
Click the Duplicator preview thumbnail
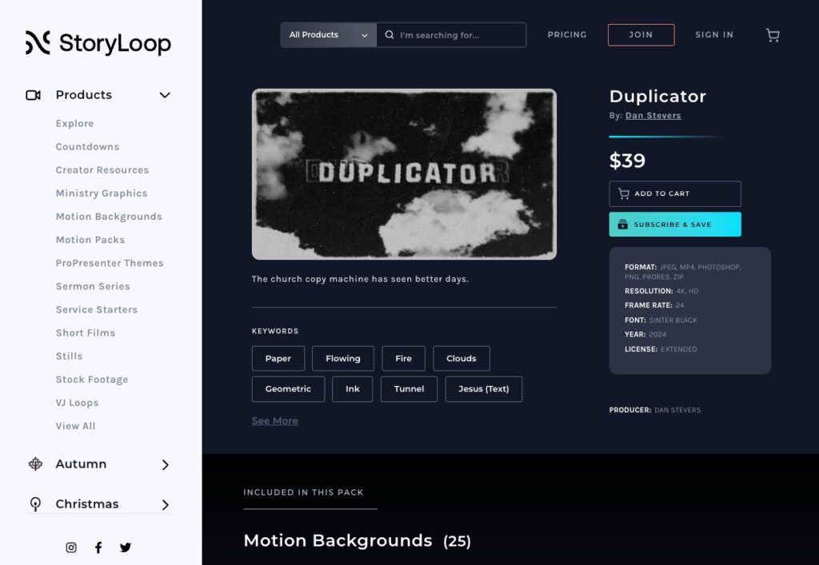404,174
